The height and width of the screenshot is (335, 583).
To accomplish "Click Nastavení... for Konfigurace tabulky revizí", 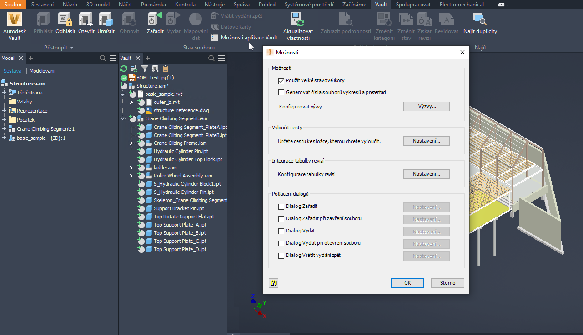I will [427, 174].
